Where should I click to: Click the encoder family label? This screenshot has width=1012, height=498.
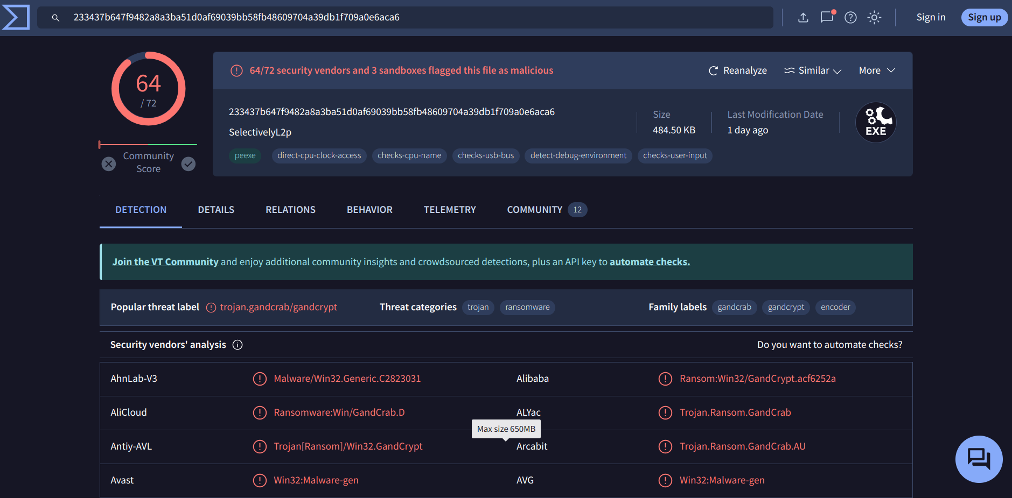click(835, 307)
